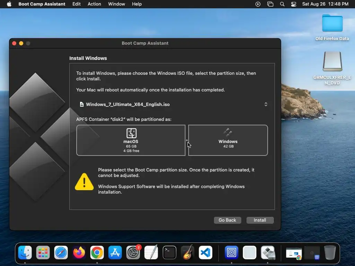Open the minimized Chrome window in dock

pos(294,253)
